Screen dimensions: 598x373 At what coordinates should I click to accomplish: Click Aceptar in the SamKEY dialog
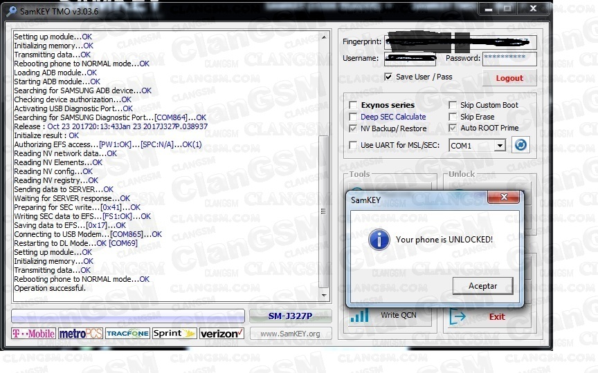tap(483, 286)
